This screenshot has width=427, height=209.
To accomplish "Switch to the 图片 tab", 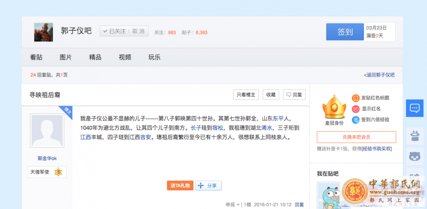I will 66,57.
